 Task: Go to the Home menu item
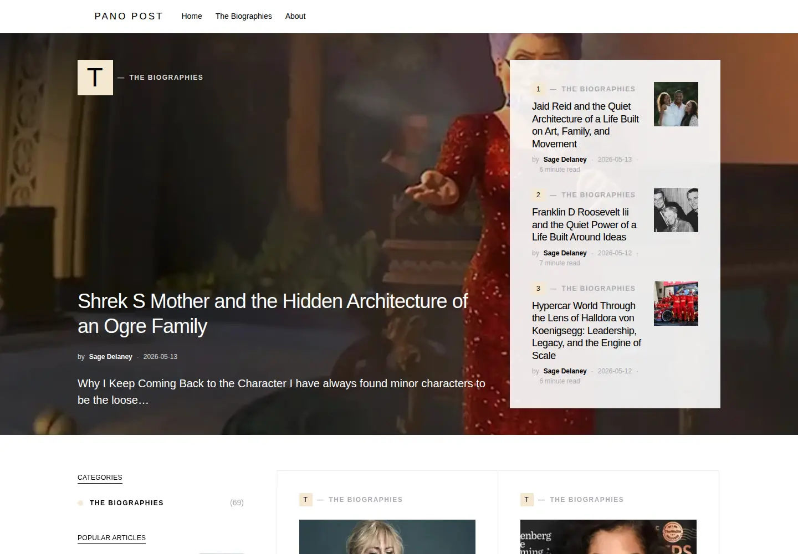(x=192, y=16)
